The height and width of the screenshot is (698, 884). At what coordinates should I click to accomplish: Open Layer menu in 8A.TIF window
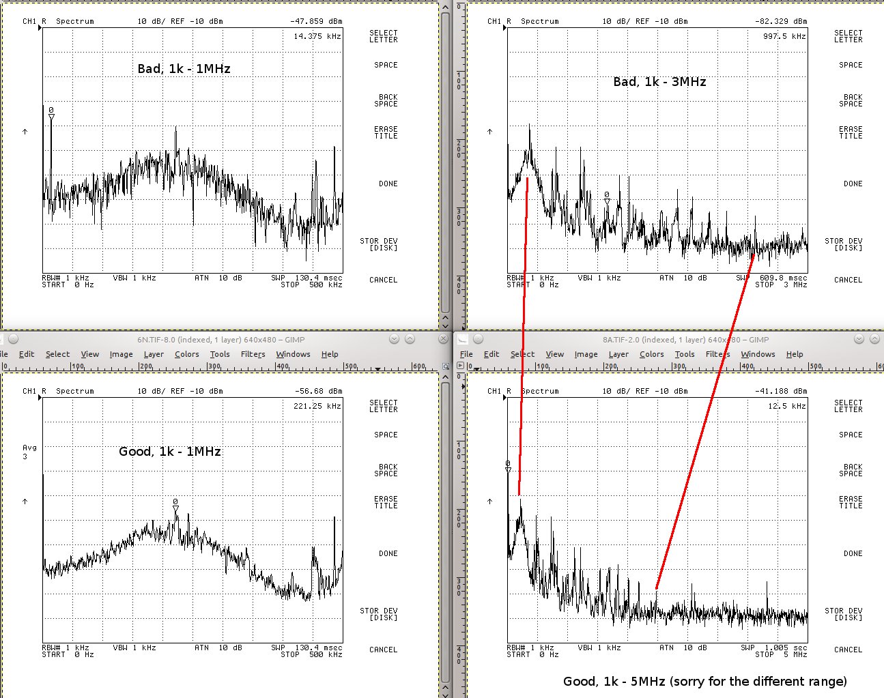pyautogui.click(x=618, y=354)
